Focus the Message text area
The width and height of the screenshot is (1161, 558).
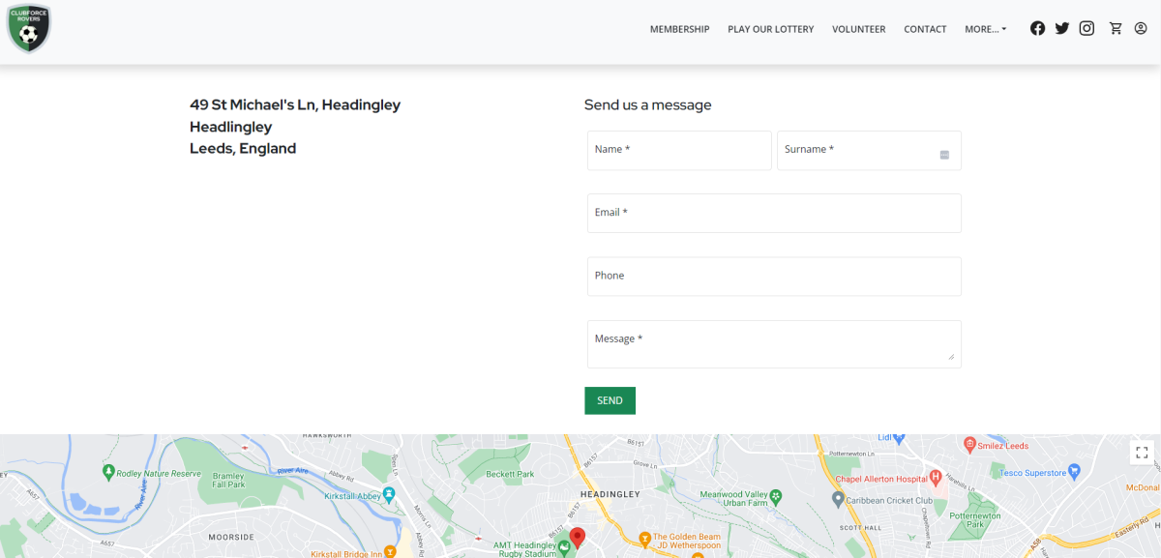[x=774, y=344]
